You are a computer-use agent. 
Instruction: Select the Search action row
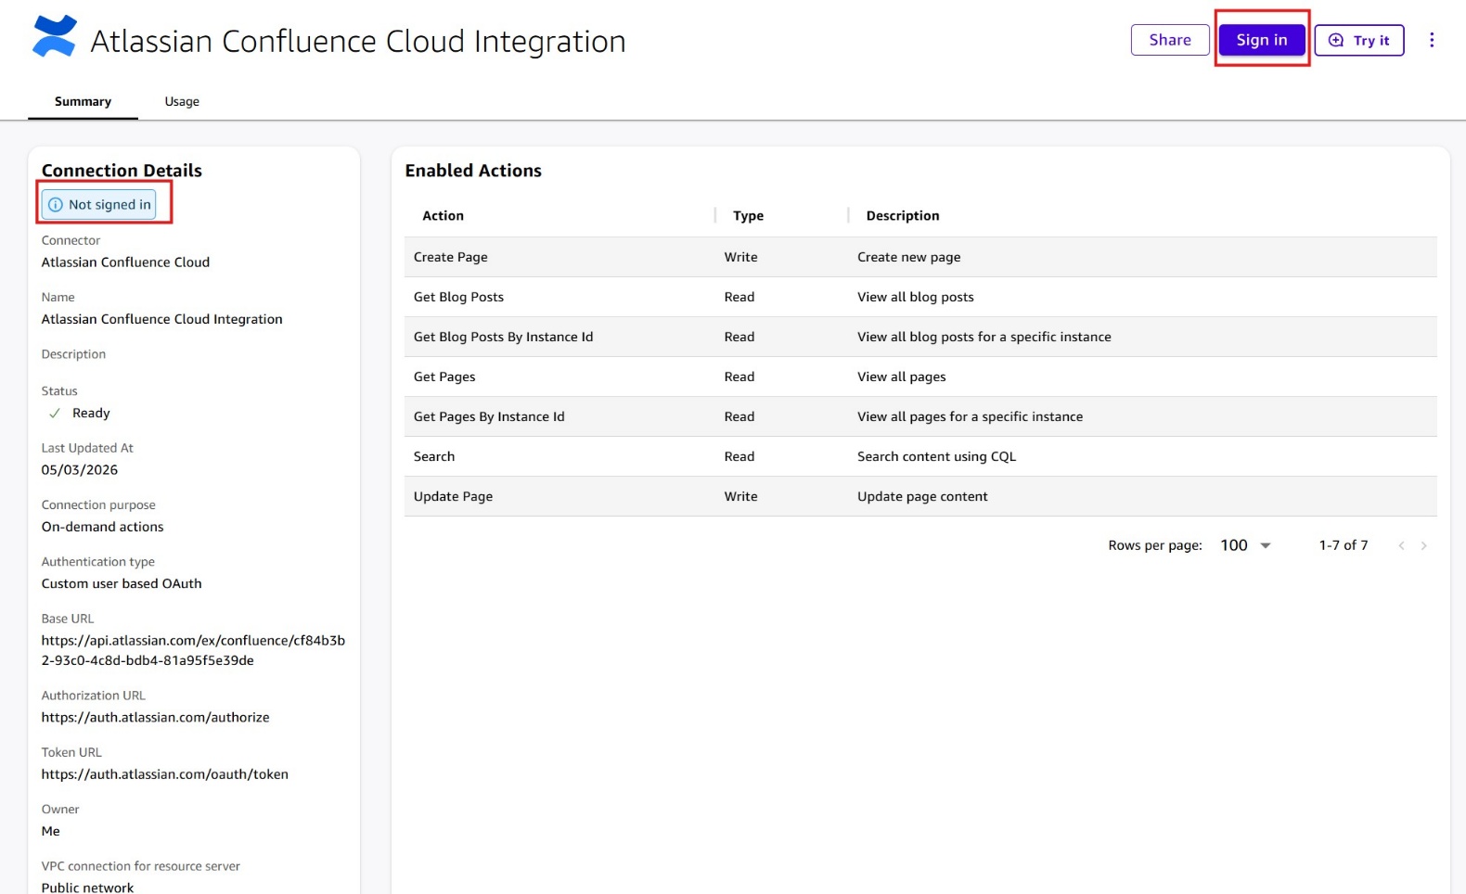pos(920,456)
